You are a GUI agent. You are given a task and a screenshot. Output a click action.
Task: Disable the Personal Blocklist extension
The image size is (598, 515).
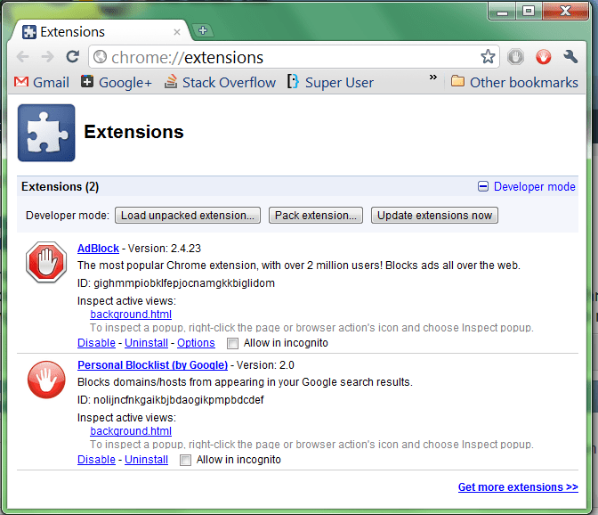click(x=96, y=460)
